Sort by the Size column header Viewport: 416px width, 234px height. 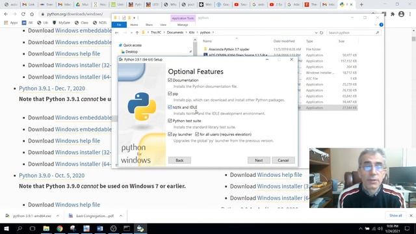(x=341, y=41)
